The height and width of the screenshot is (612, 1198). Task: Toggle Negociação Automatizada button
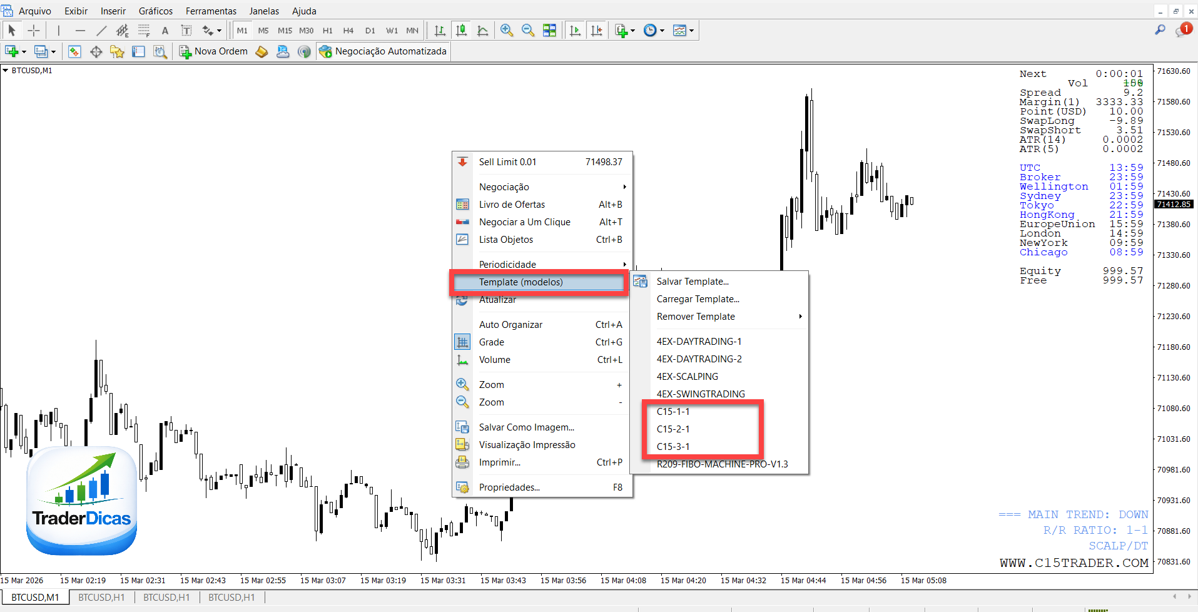pyautogui.click(x=383, y=51)
